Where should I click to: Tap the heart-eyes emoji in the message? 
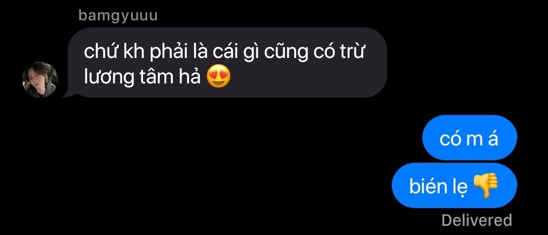(x=219, y=78)
